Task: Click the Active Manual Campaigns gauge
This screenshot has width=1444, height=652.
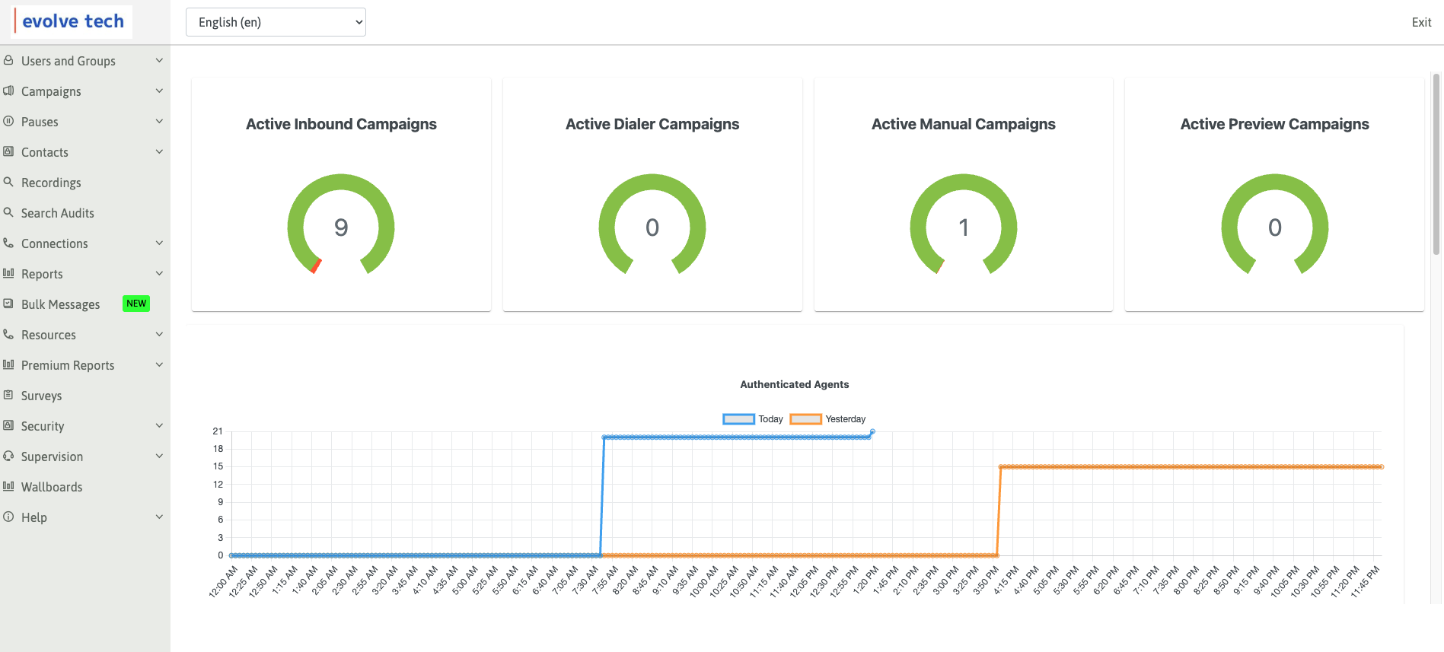Action: tap(964, 224)
